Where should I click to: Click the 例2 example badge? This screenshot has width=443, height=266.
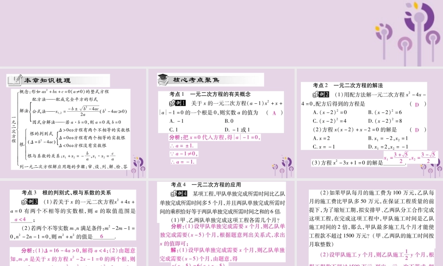pos(321,94)
